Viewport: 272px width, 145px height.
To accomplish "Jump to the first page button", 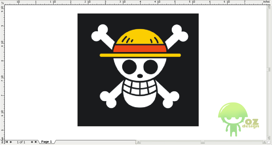I will (6, 142).
